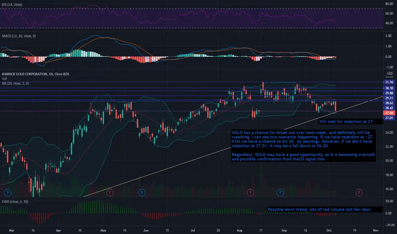Click the 27.01 price level label

389,118
